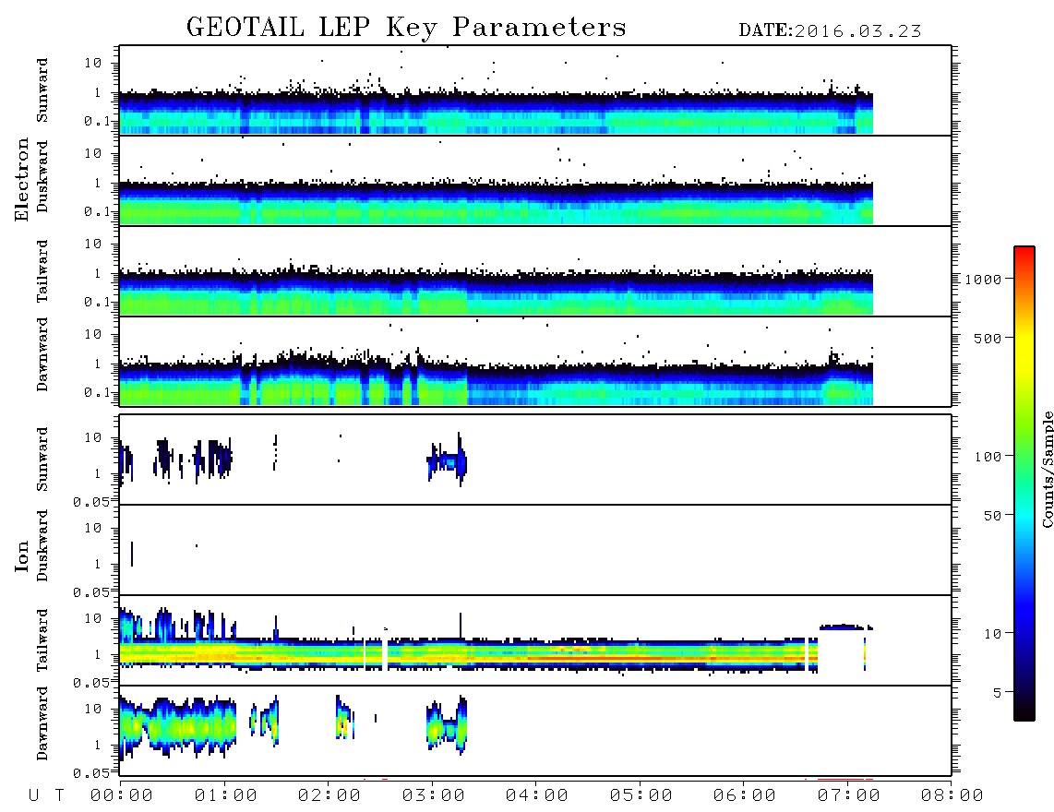Screen dimensions: 1054x812
Task: Select the Electron 'Tailward' panel label
Action: tap(42, 270)
